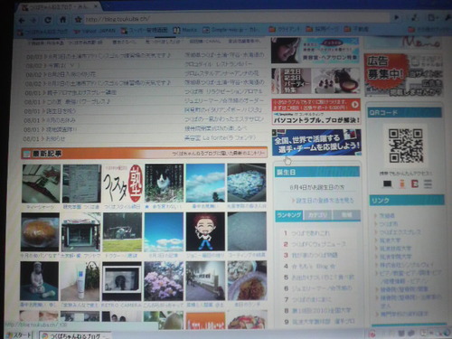Switch to the カテゴリ tab beside ランキング
Viewport: 452px width, 339px height.
tap(317, 215)
